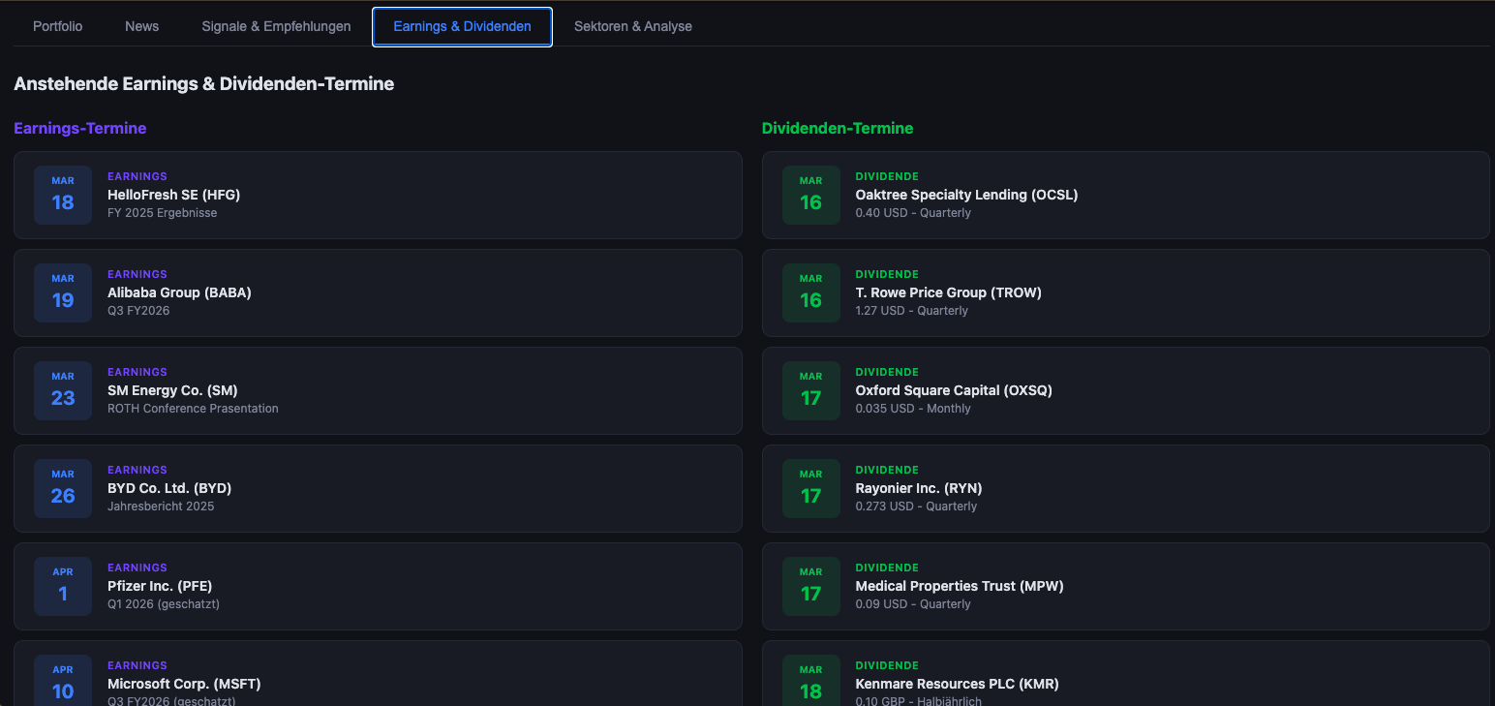Click the MAR 18 date badge for HelloFresh
This screenshot has width=1495, height=706.
click(x=62, y=195)
